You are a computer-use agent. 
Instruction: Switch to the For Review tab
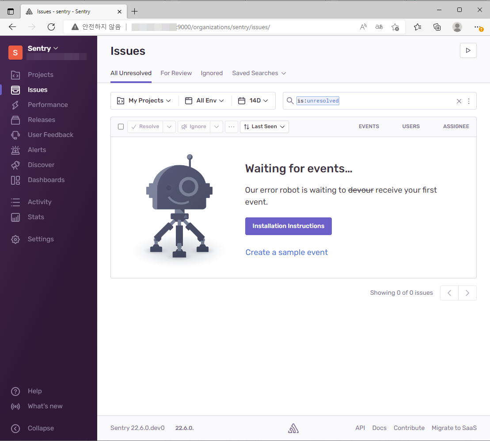(x=176, y=73)
